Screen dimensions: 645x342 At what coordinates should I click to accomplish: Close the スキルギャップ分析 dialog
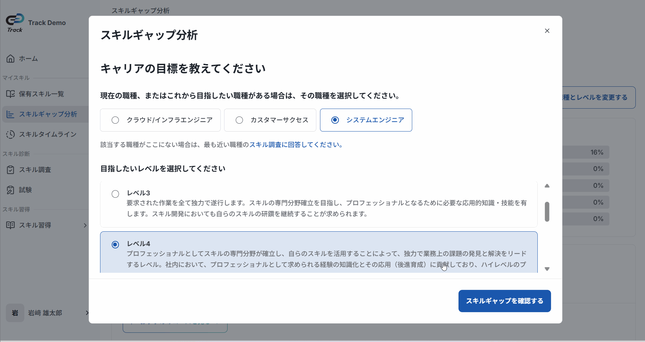[547, 31]
